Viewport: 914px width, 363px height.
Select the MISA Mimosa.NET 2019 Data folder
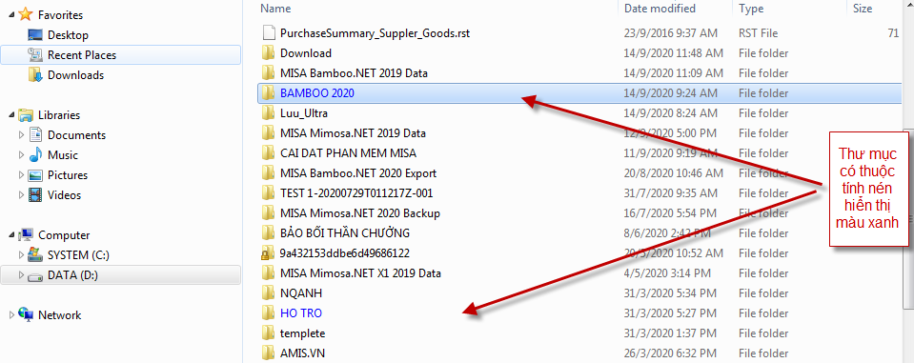353,133
